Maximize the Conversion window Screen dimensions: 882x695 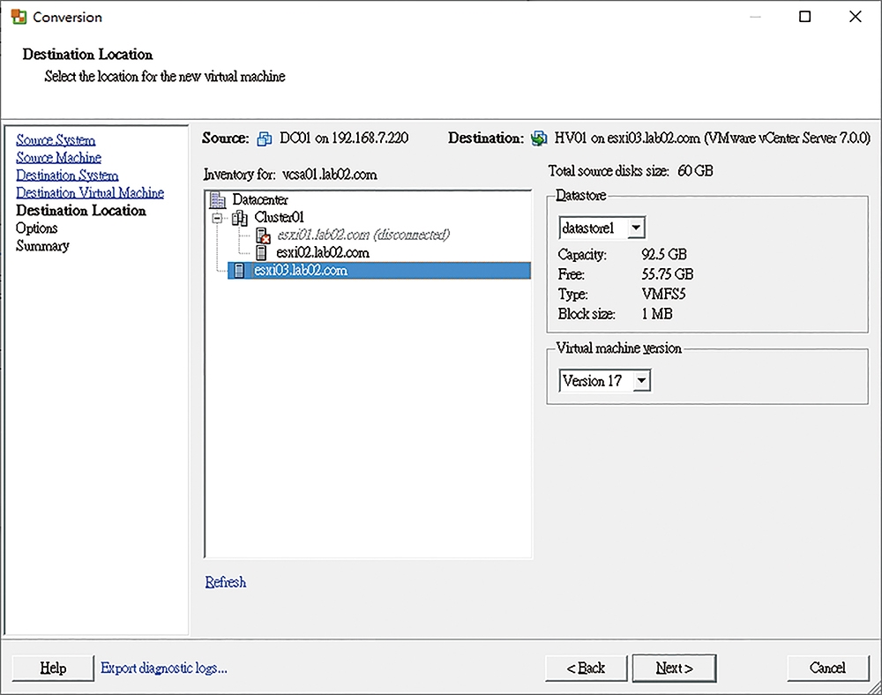tap(805, 17)
